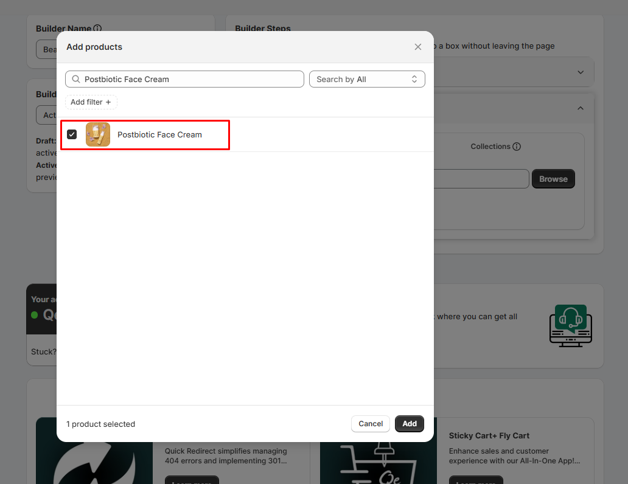This screenshot has height=484, width=628.
Task: Select the Postbiotic Face Cream product name
Action: pyautogui.click(x=159, y=134)
